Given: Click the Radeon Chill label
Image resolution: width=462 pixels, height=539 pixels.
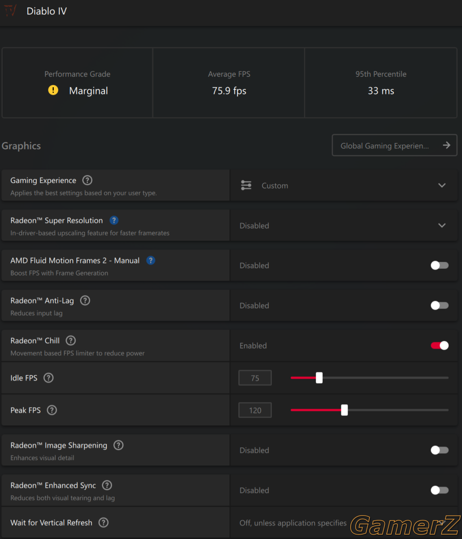Looking at the screenshot, I should [x=35, y=340].
